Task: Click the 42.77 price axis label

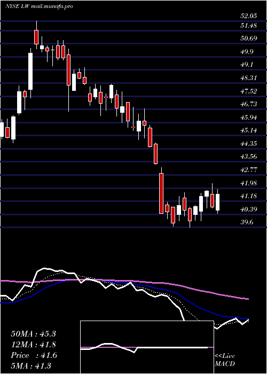Action: [249, 170]
